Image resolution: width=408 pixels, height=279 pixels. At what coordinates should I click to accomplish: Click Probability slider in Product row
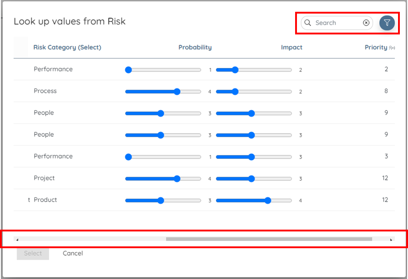[x=163, y=201]
